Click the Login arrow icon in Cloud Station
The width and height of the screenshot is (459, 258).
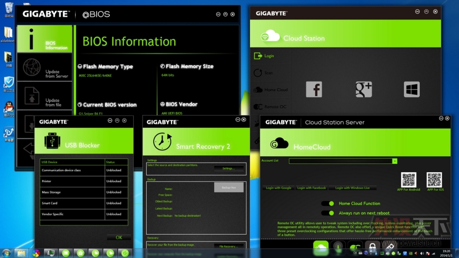pos(258,56)
